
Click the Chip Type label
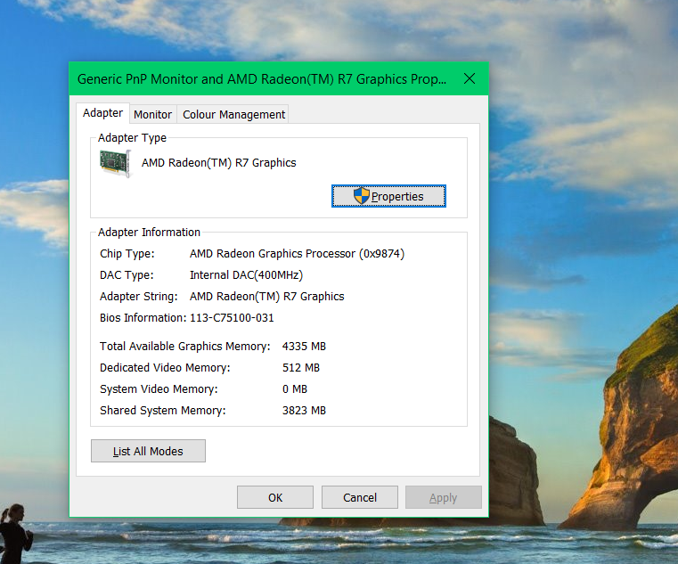[x=127, y=253]
